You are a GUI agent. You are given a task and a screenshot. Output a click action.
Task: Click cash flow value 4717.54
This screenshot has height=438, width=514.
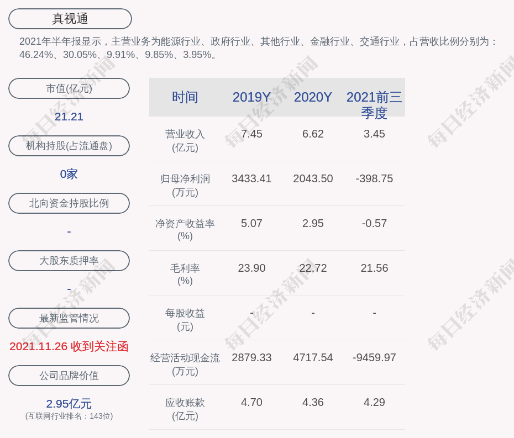(x=313, y=357)
